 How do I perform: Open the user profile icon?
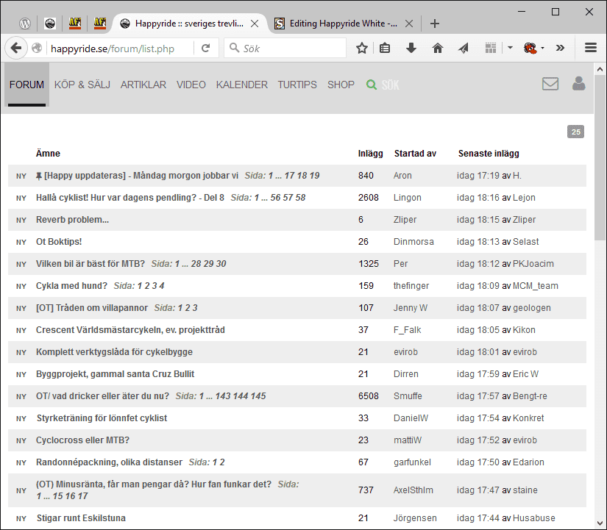point(578,84)
